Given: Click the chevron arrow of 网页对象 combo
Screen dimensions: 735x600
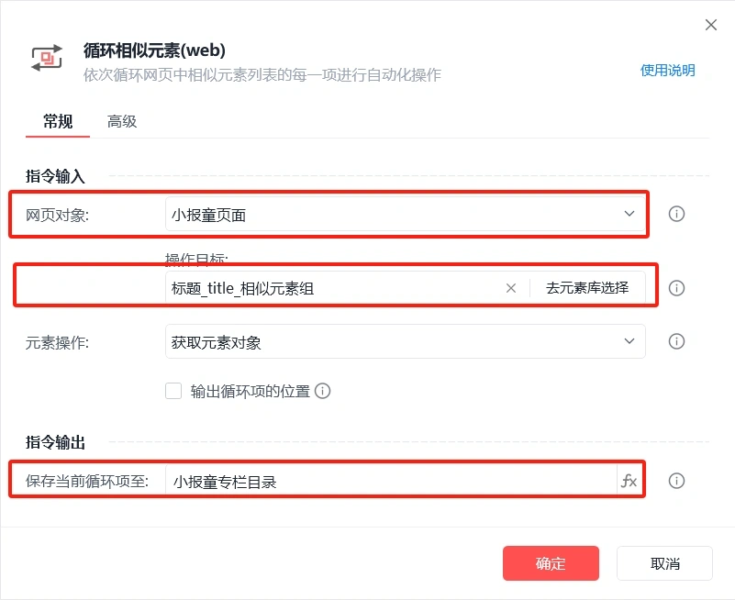Looking at the screenshot, I should pos(629,214).
